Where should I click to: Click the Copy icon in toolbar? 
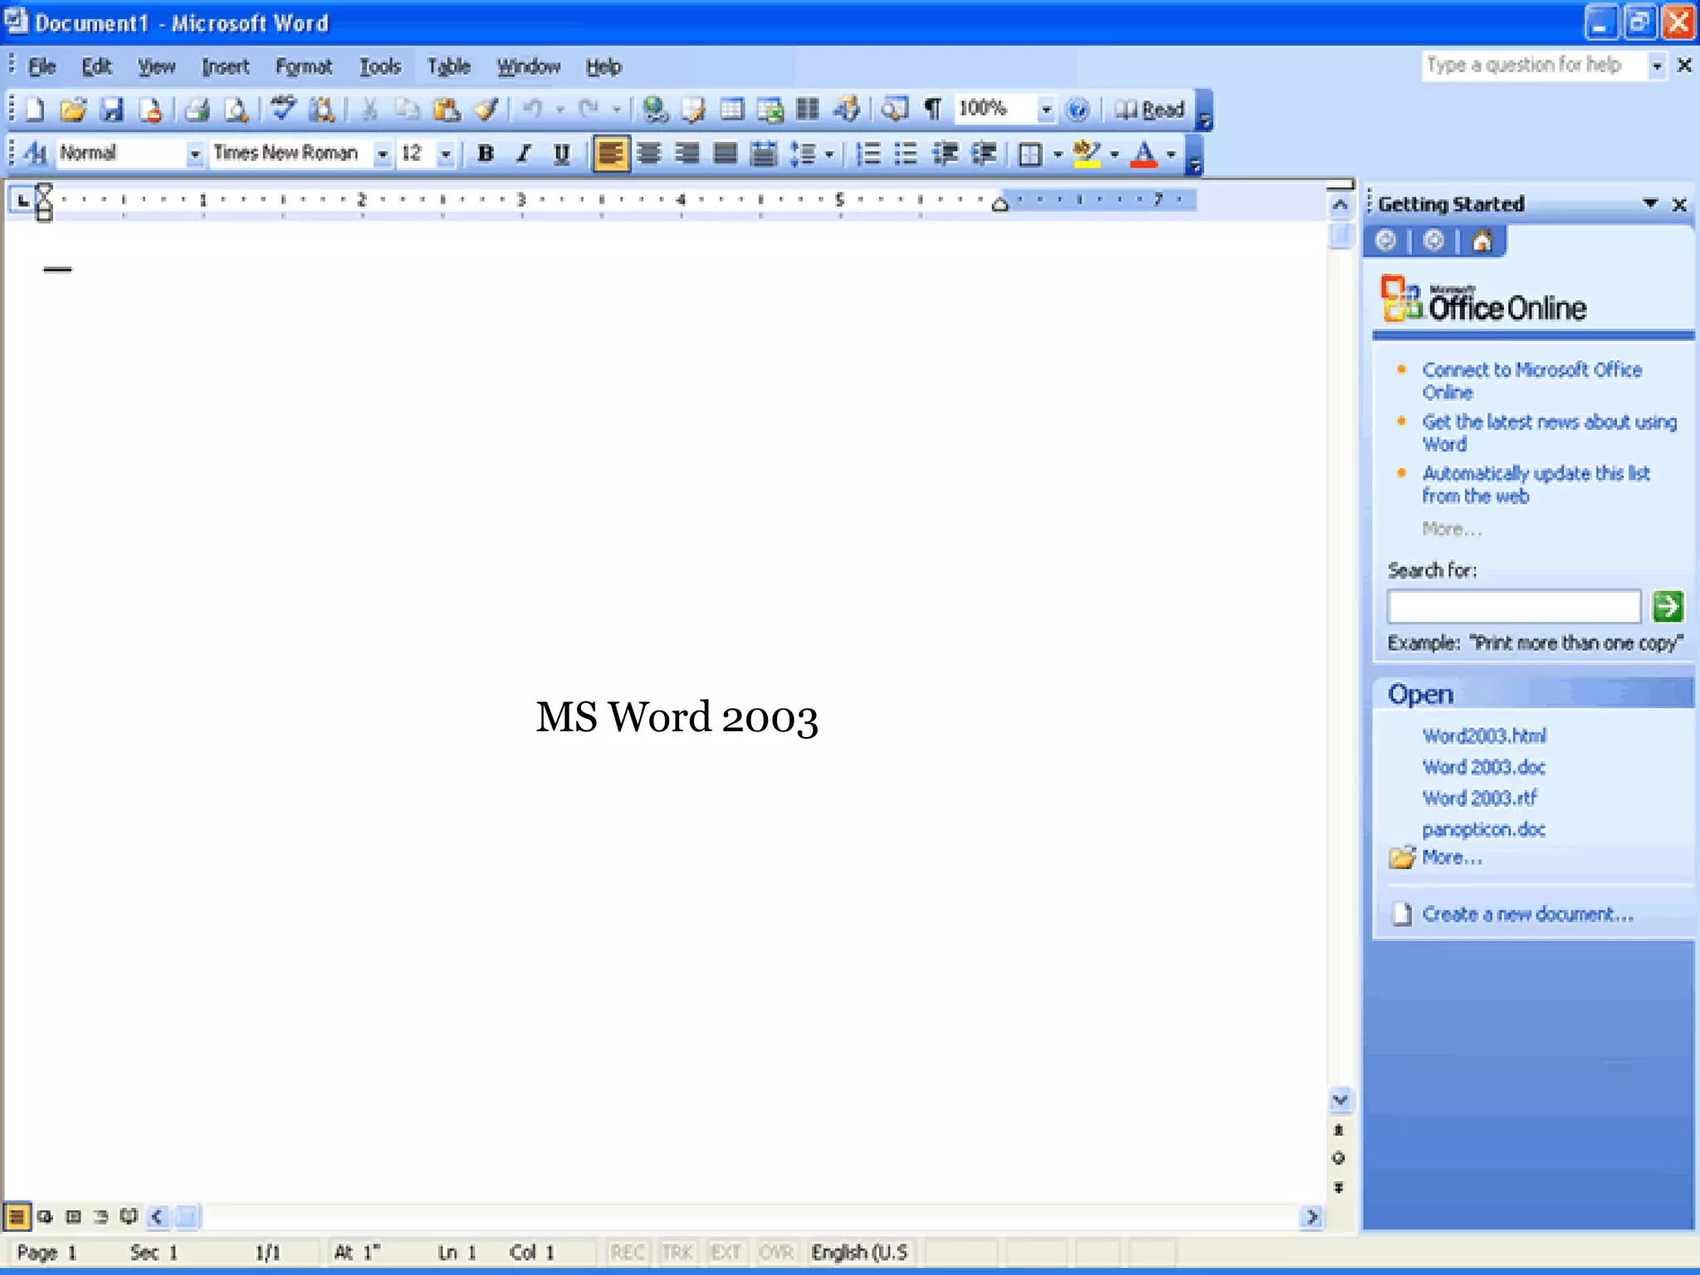407,110
